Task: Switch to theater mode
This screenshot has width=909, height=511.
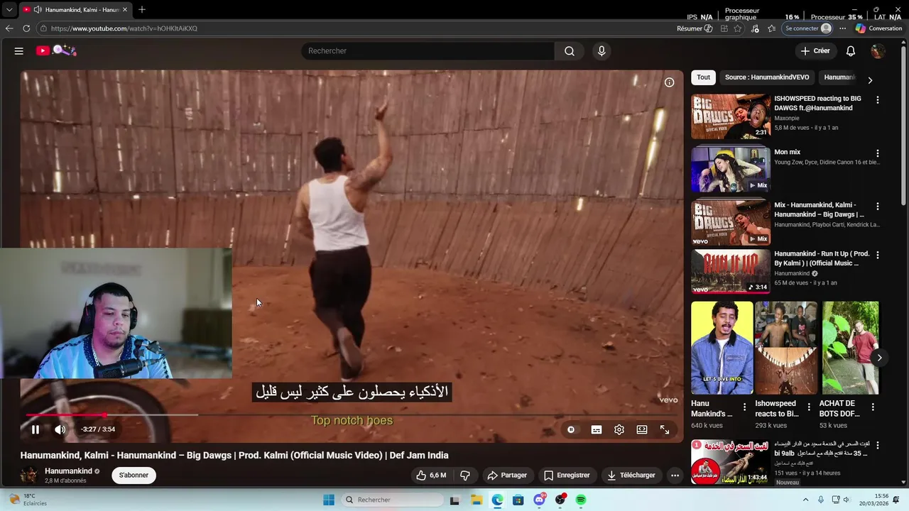Action: click(642, 429)
